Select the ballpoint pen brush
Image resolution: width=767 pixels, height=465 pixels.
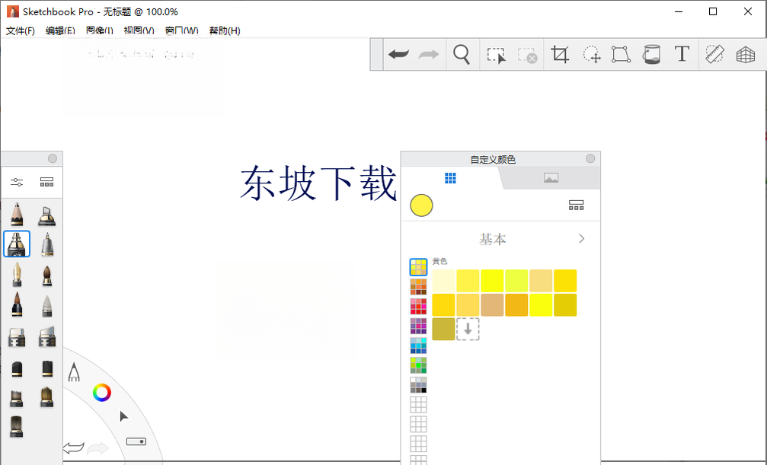click(47, 244)
